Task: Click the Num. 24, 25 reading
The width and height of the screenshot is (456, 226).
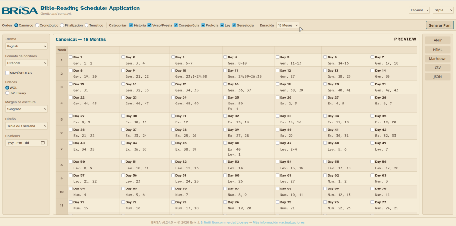Action: click(387, 208)
